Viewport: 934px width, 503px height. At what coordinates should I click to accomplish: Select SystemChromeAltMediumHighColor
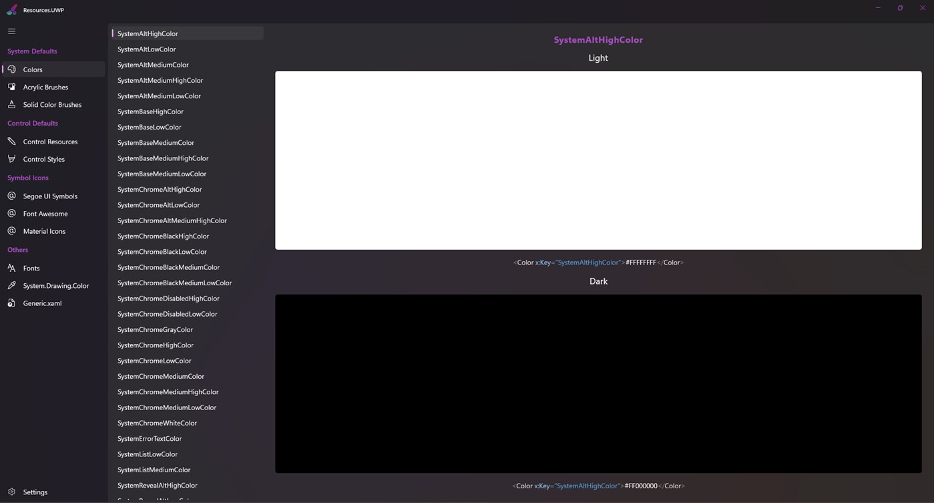[187, 220]
